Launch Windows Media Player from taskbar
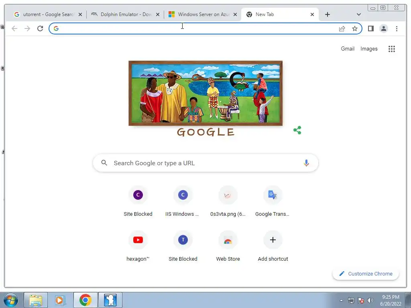Image resolution: width=411 pixels, height=308 pixels. point(60,300)
